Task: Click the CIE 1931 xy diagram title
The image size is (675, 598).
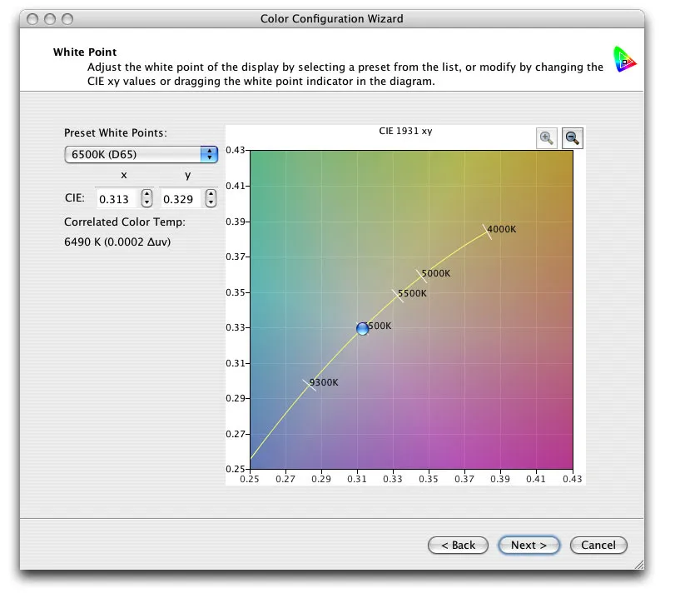Action: (405, 131)
